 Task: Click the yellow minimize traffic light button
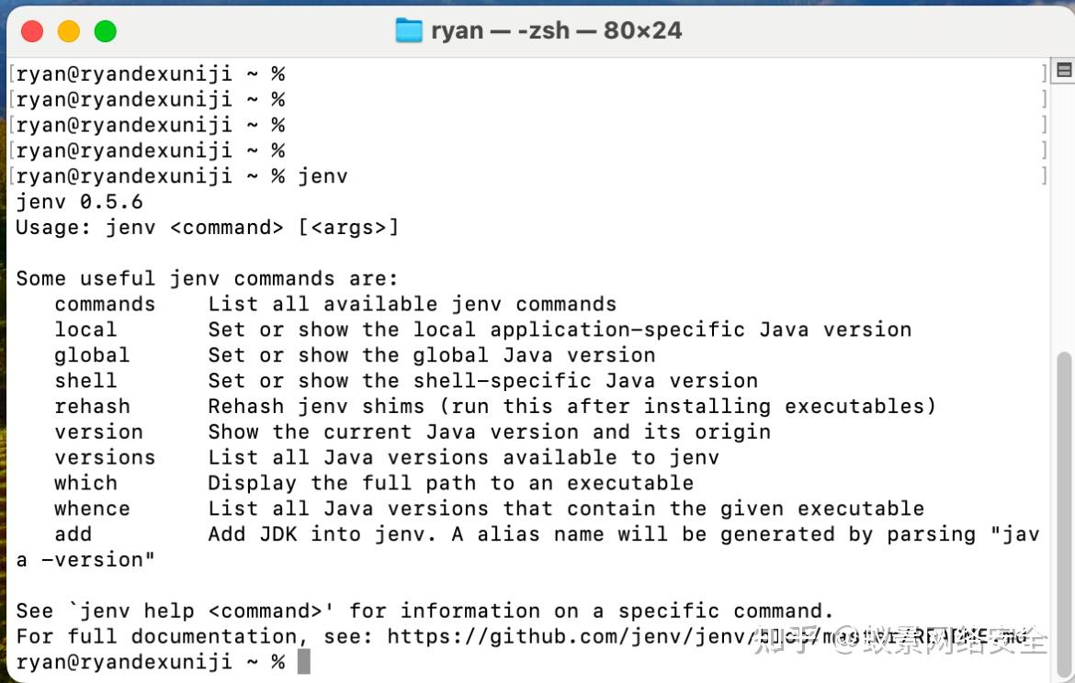68,30
